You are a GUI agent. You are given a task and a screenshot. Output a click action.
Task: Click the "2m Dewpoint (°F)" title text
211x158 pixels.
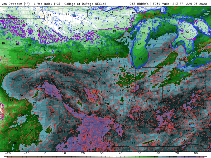(x=16, y=4)
